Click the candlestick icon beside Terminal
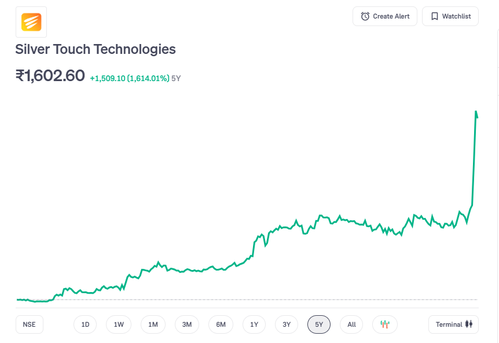499x343 pixels. (x=469, y=324)
